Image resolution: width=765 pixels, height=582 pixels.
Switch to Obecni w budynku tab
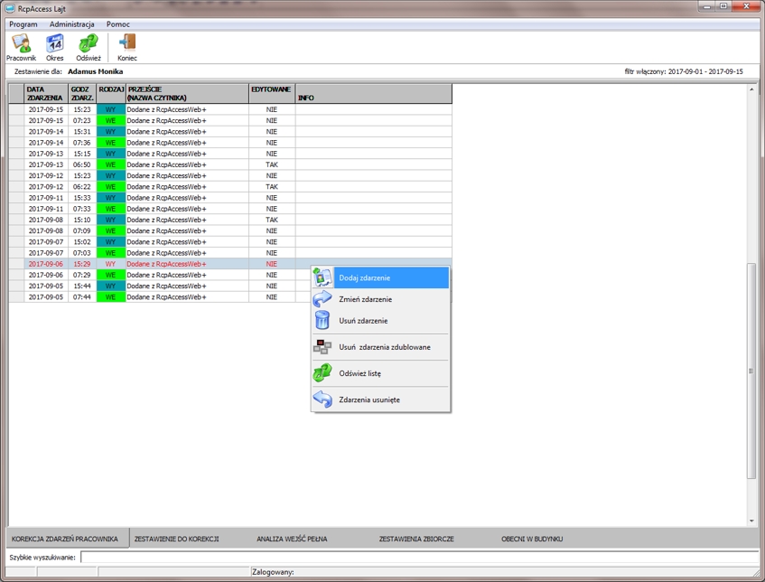click(532, 539)
